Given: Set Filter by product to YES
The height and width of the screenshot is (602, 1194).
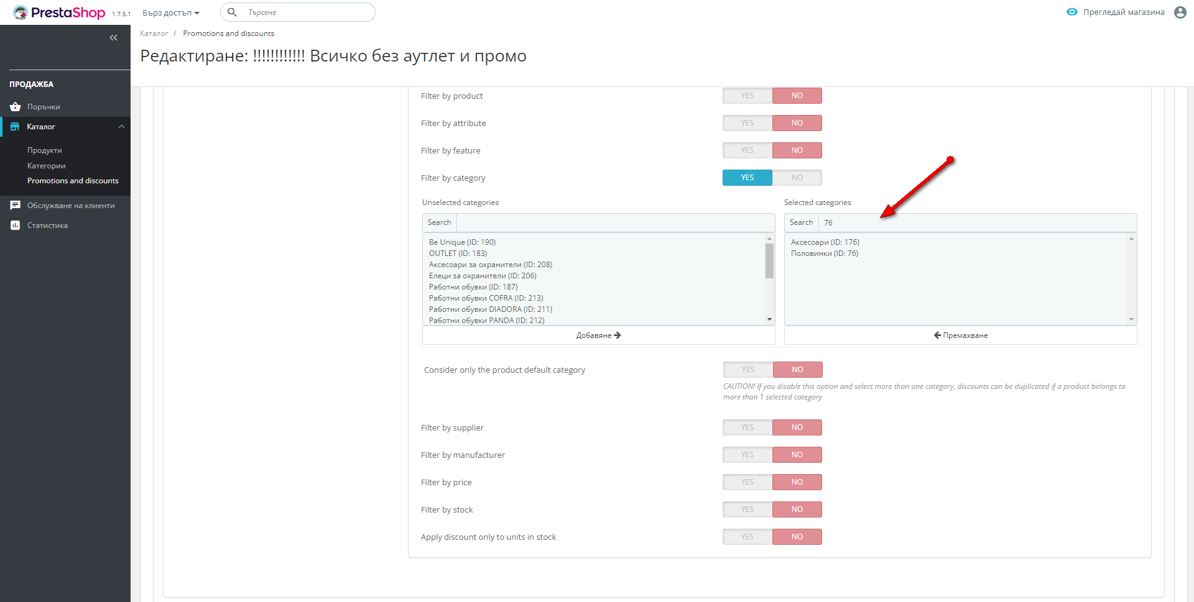Looking at the screenshot, I should tap(747, 96).
